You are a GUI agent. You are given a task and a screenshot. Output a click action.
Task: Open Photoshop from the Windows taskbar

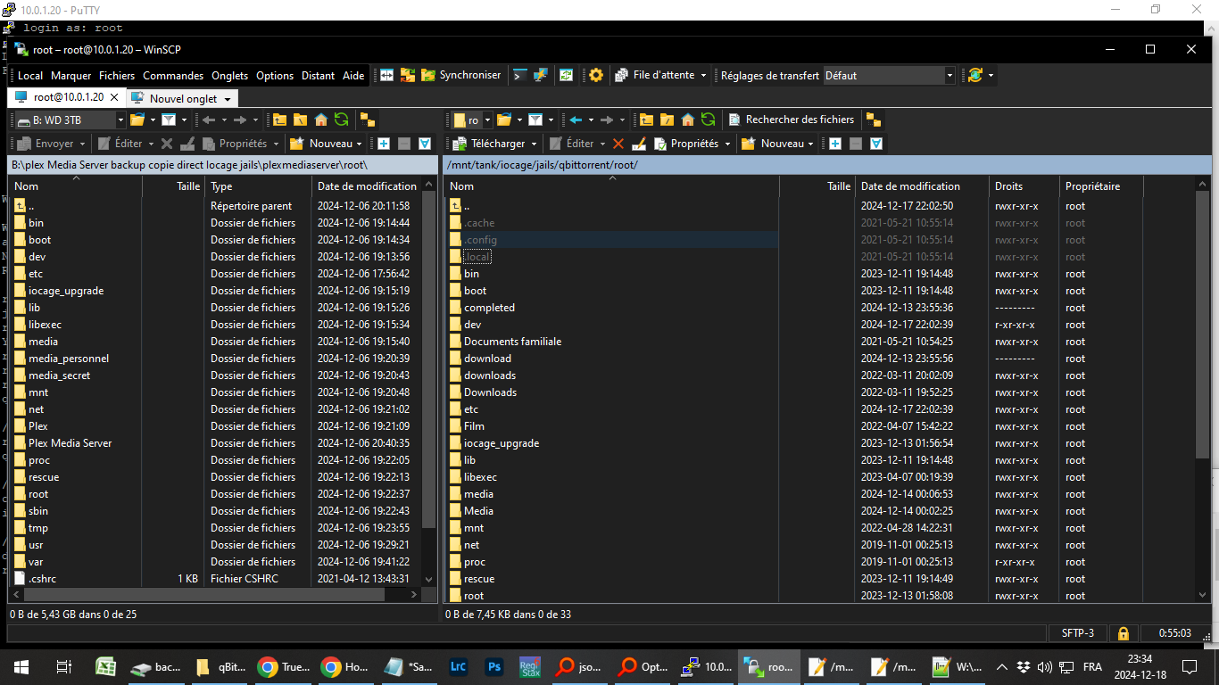[493, 666]
